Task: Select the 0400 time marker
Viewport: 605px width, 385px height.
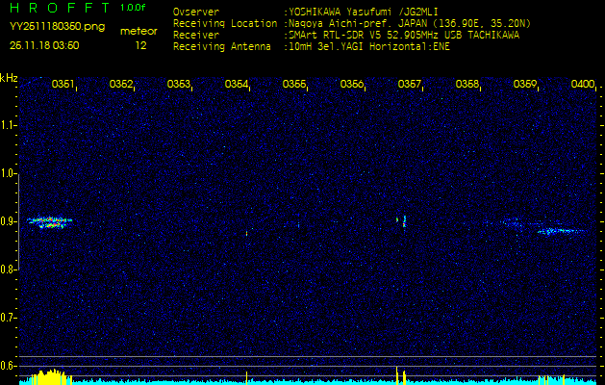Action: coord(582,85)
